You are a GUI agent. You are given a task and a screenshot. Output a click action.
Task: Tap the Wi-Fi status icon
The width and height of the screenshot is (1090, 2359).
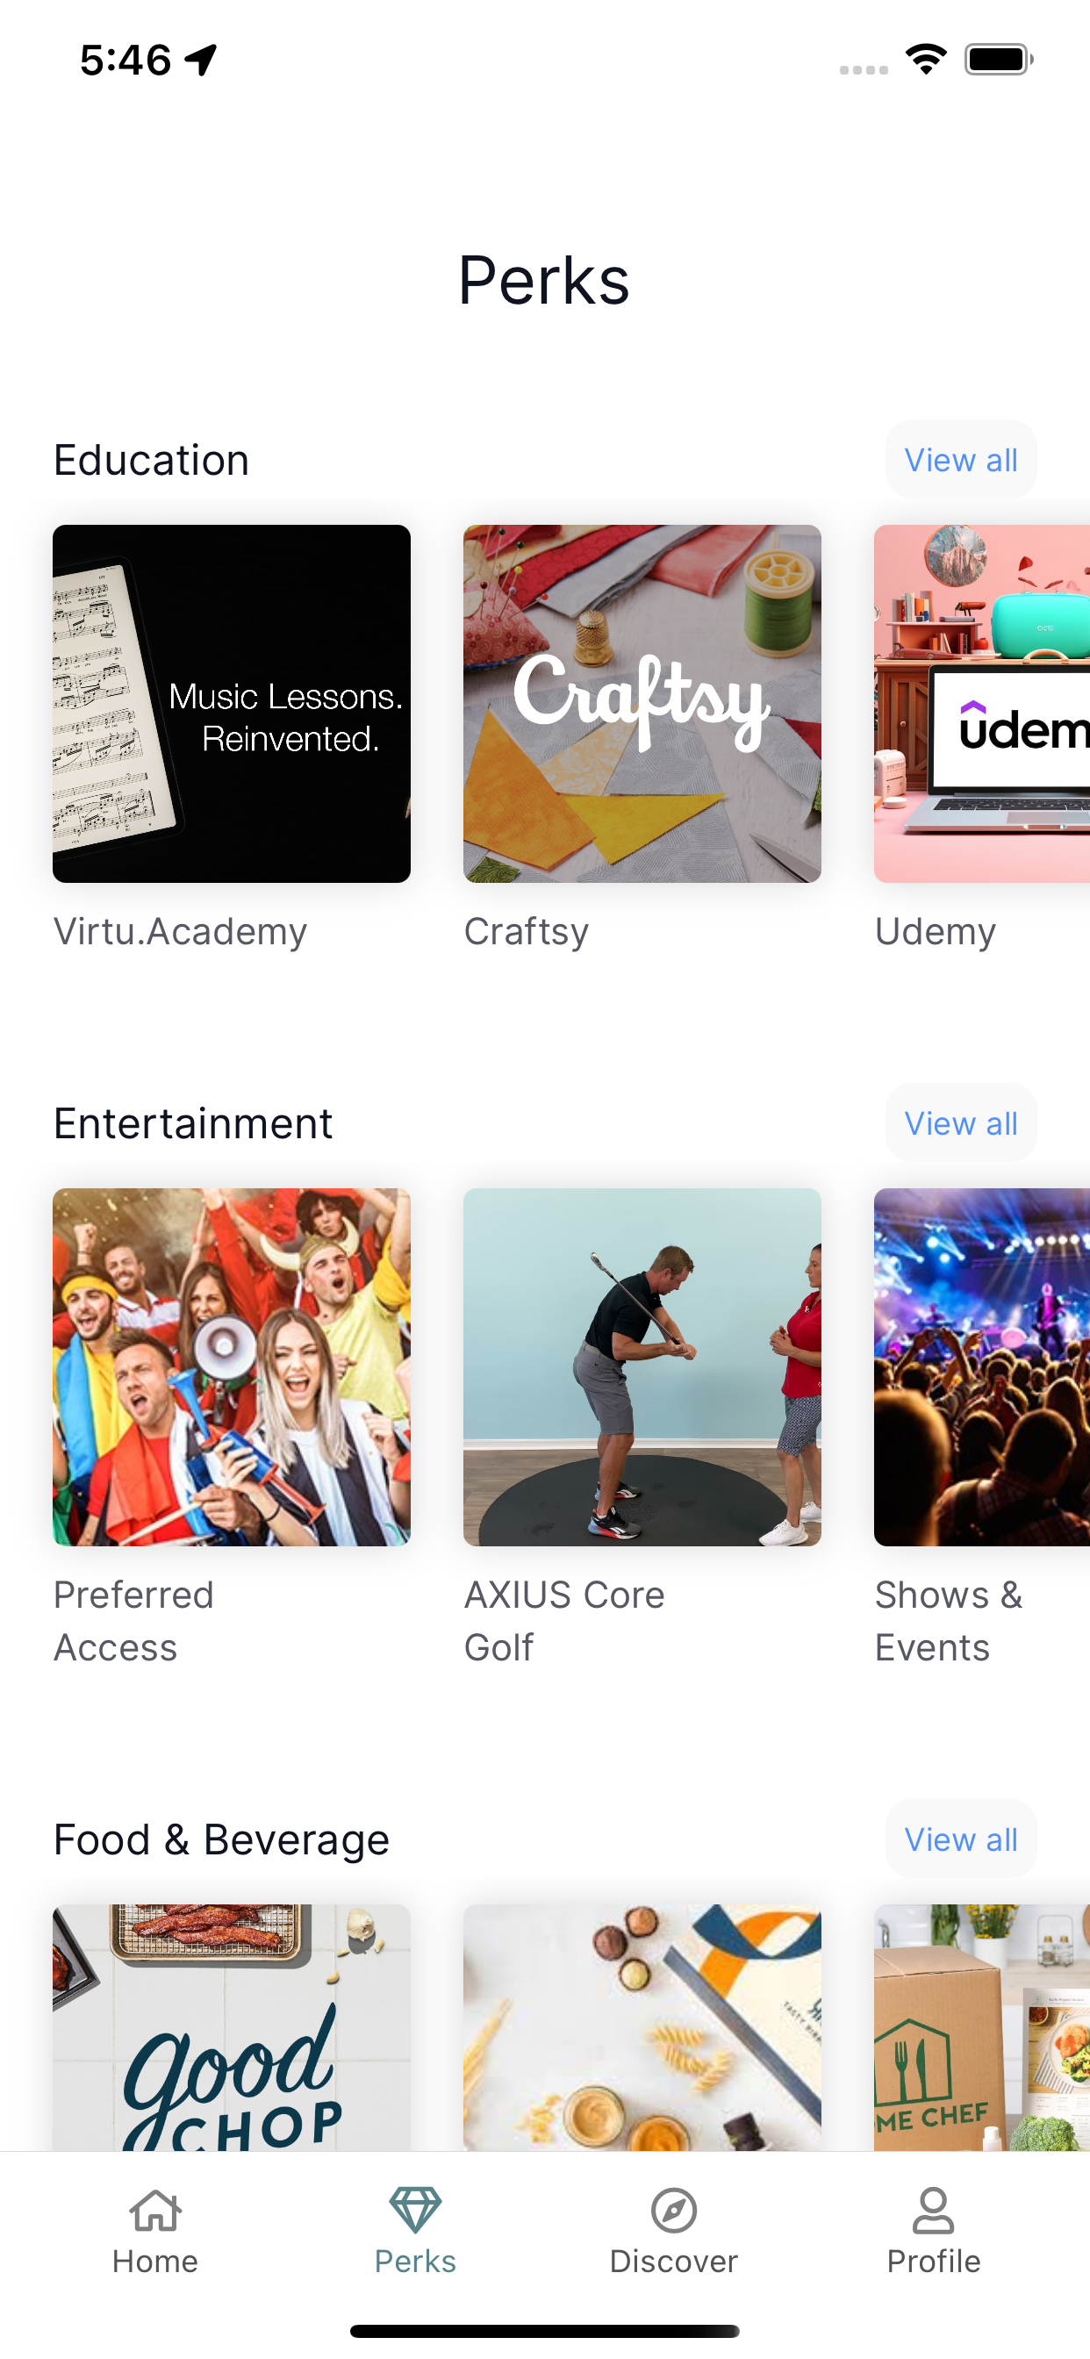(x=926, y=60)
